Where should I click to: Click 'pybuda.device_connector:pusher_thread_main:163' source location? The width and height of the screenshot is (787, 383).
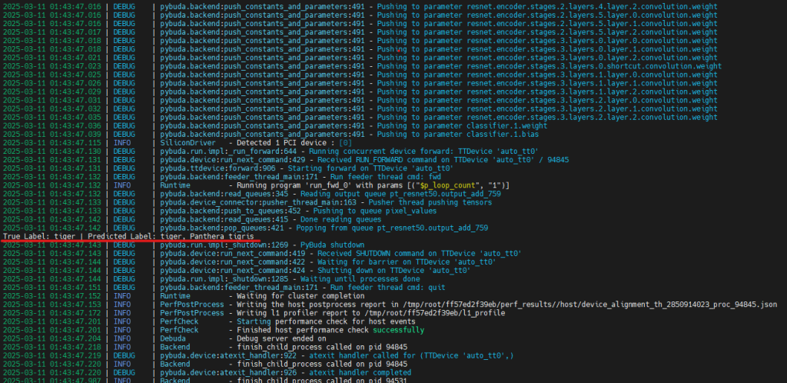coord(260,203)
